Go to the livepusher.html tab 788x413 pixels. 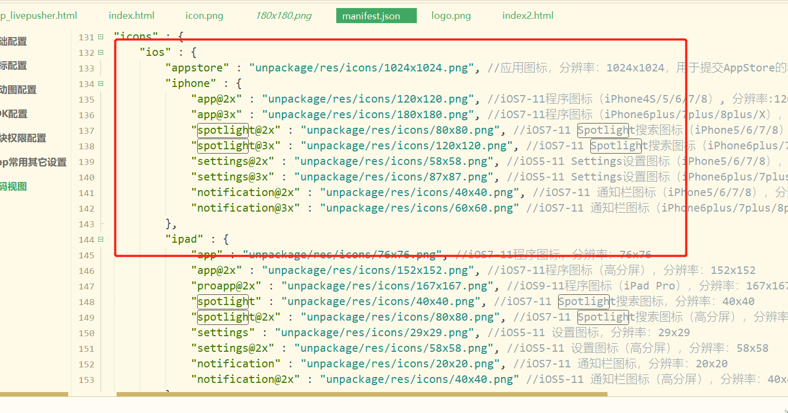pyautogui.click(x=38, y=16)
